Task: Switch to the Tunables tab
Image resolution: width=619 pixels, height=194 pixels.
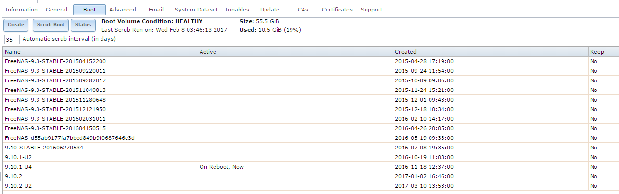Action: 237,10
